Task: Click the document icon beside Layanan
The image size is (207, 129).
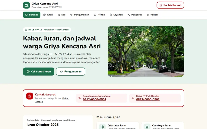Action: (x=111, y=15)
